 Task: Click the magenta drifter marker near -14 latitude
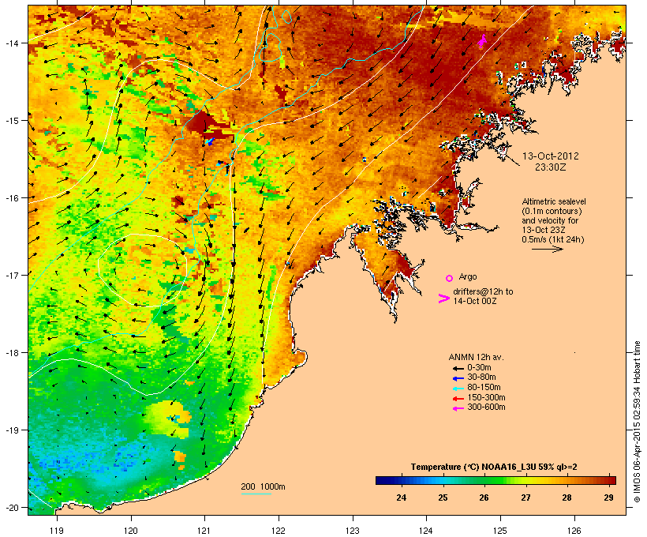[482, 41]
